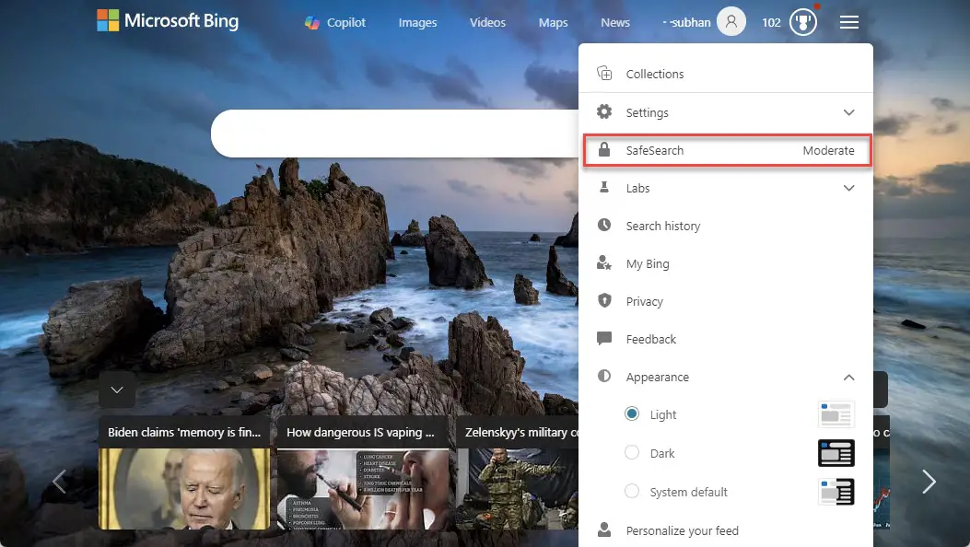Click the System default theme preview thumbnail
The image size is (970, 547).
[836, 492]
